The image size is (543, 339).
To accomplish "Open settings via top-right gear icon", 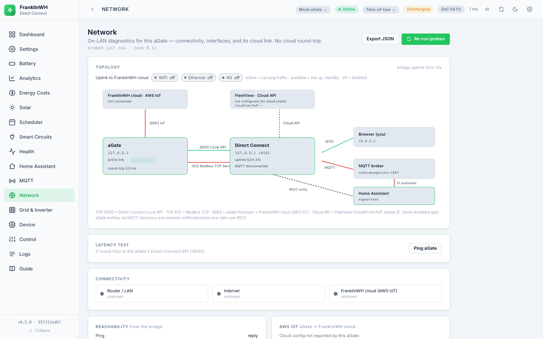I will click(x=529, y=9).
